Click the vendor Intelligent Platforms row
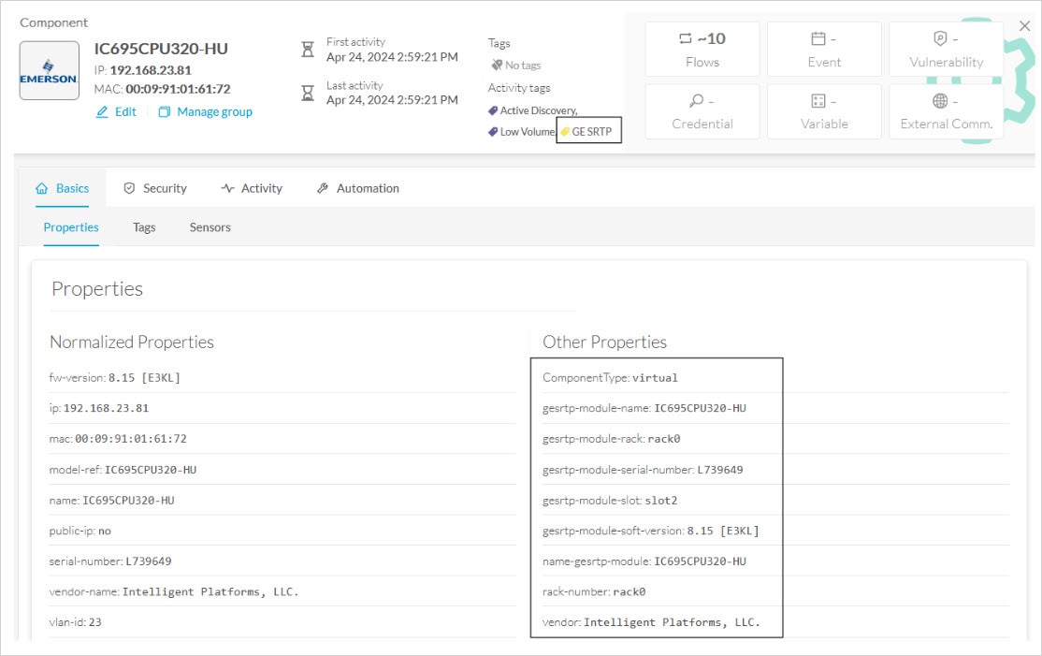Screen dimensions: 1042x656 click(x=775, y=622)
